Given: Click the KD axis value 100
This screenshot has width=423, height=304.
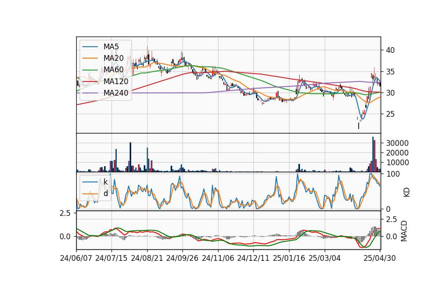Looking at the screenshot, I should (x=393, y=174).
